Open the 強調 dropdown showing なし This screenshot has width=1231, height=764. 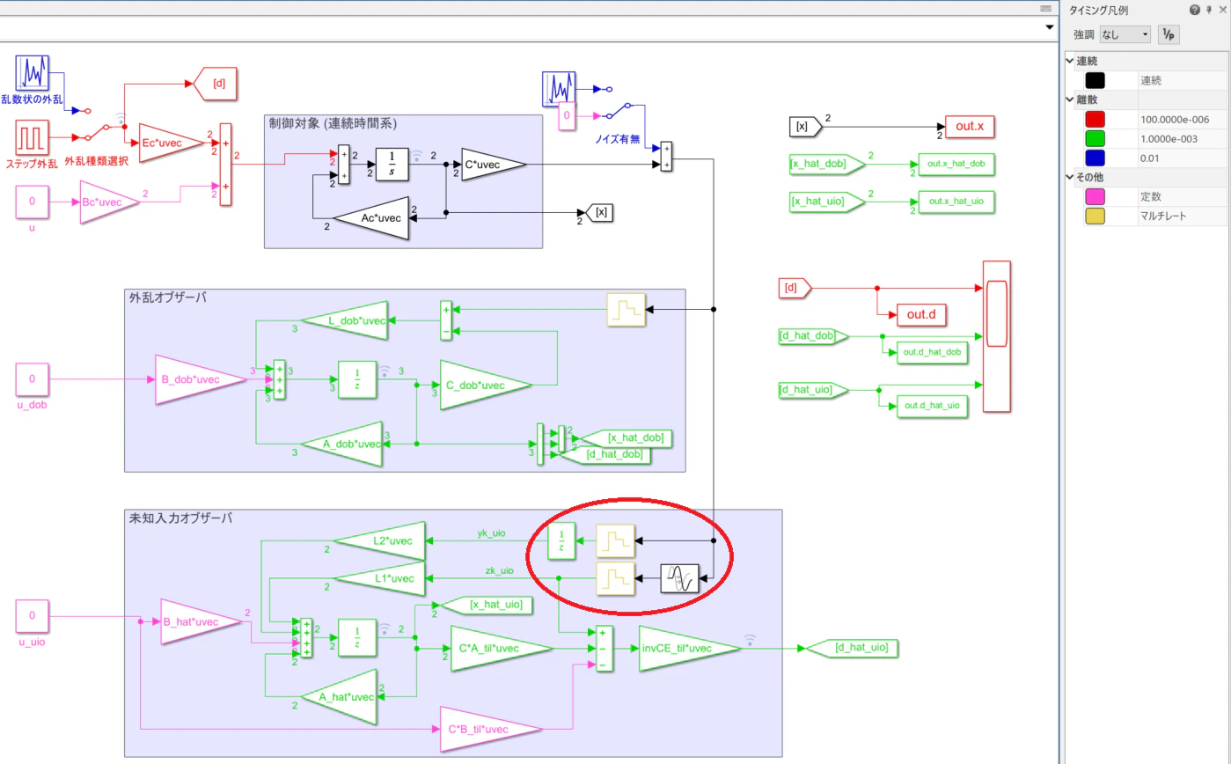pyautogui.click(x=1125, y=34)
